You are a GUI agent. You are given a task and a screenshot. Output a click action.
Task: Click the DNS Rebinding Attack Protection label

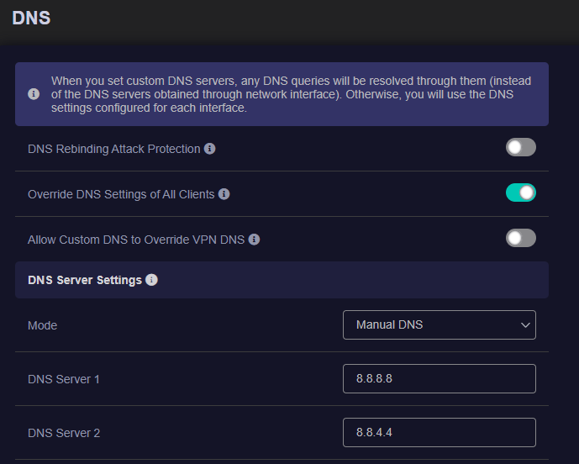(113, 149)
